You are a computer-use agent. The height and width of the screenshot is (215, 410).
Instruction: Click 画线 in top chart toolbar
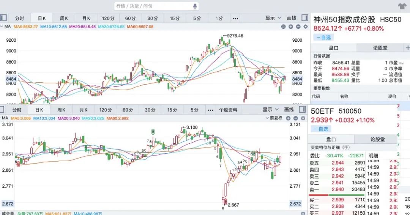click(x=291, y=18)
